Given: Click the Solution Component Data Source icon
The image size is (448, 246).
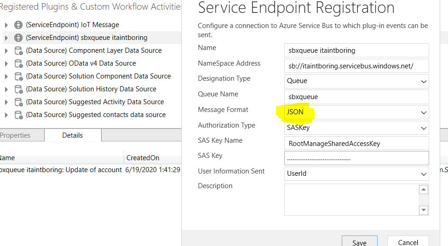Looking at the screenshot, I should (x=18, y=76).
